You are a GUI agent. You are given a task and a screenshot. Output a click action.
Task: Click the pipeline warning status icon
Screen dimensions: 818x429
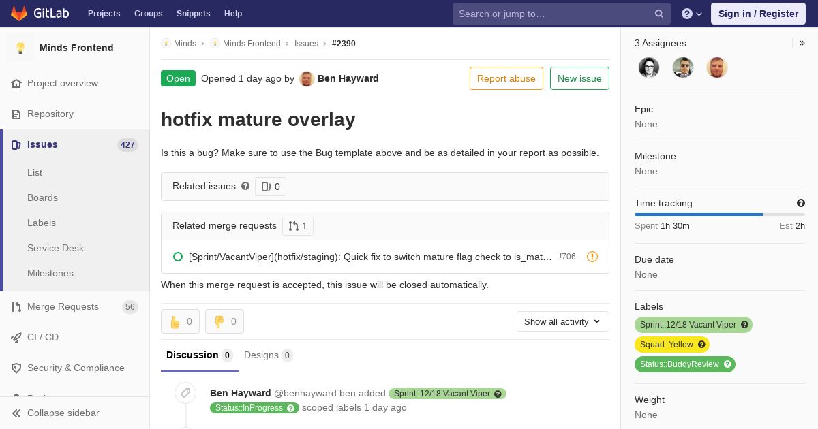click(x=592, y=257)
